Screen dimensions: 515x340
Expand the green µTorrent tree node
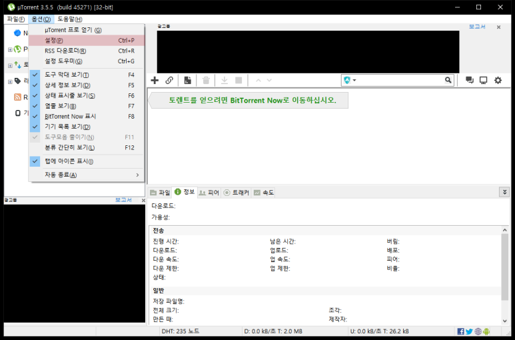click(10, 49)
